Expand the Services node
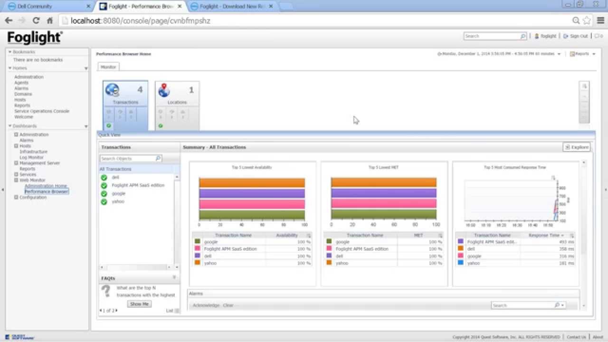 (x=16, y=175)
